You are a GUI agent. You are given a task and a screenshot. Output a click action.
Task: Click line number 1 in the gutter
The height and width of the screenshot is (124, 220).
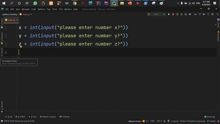pos(5,28)
